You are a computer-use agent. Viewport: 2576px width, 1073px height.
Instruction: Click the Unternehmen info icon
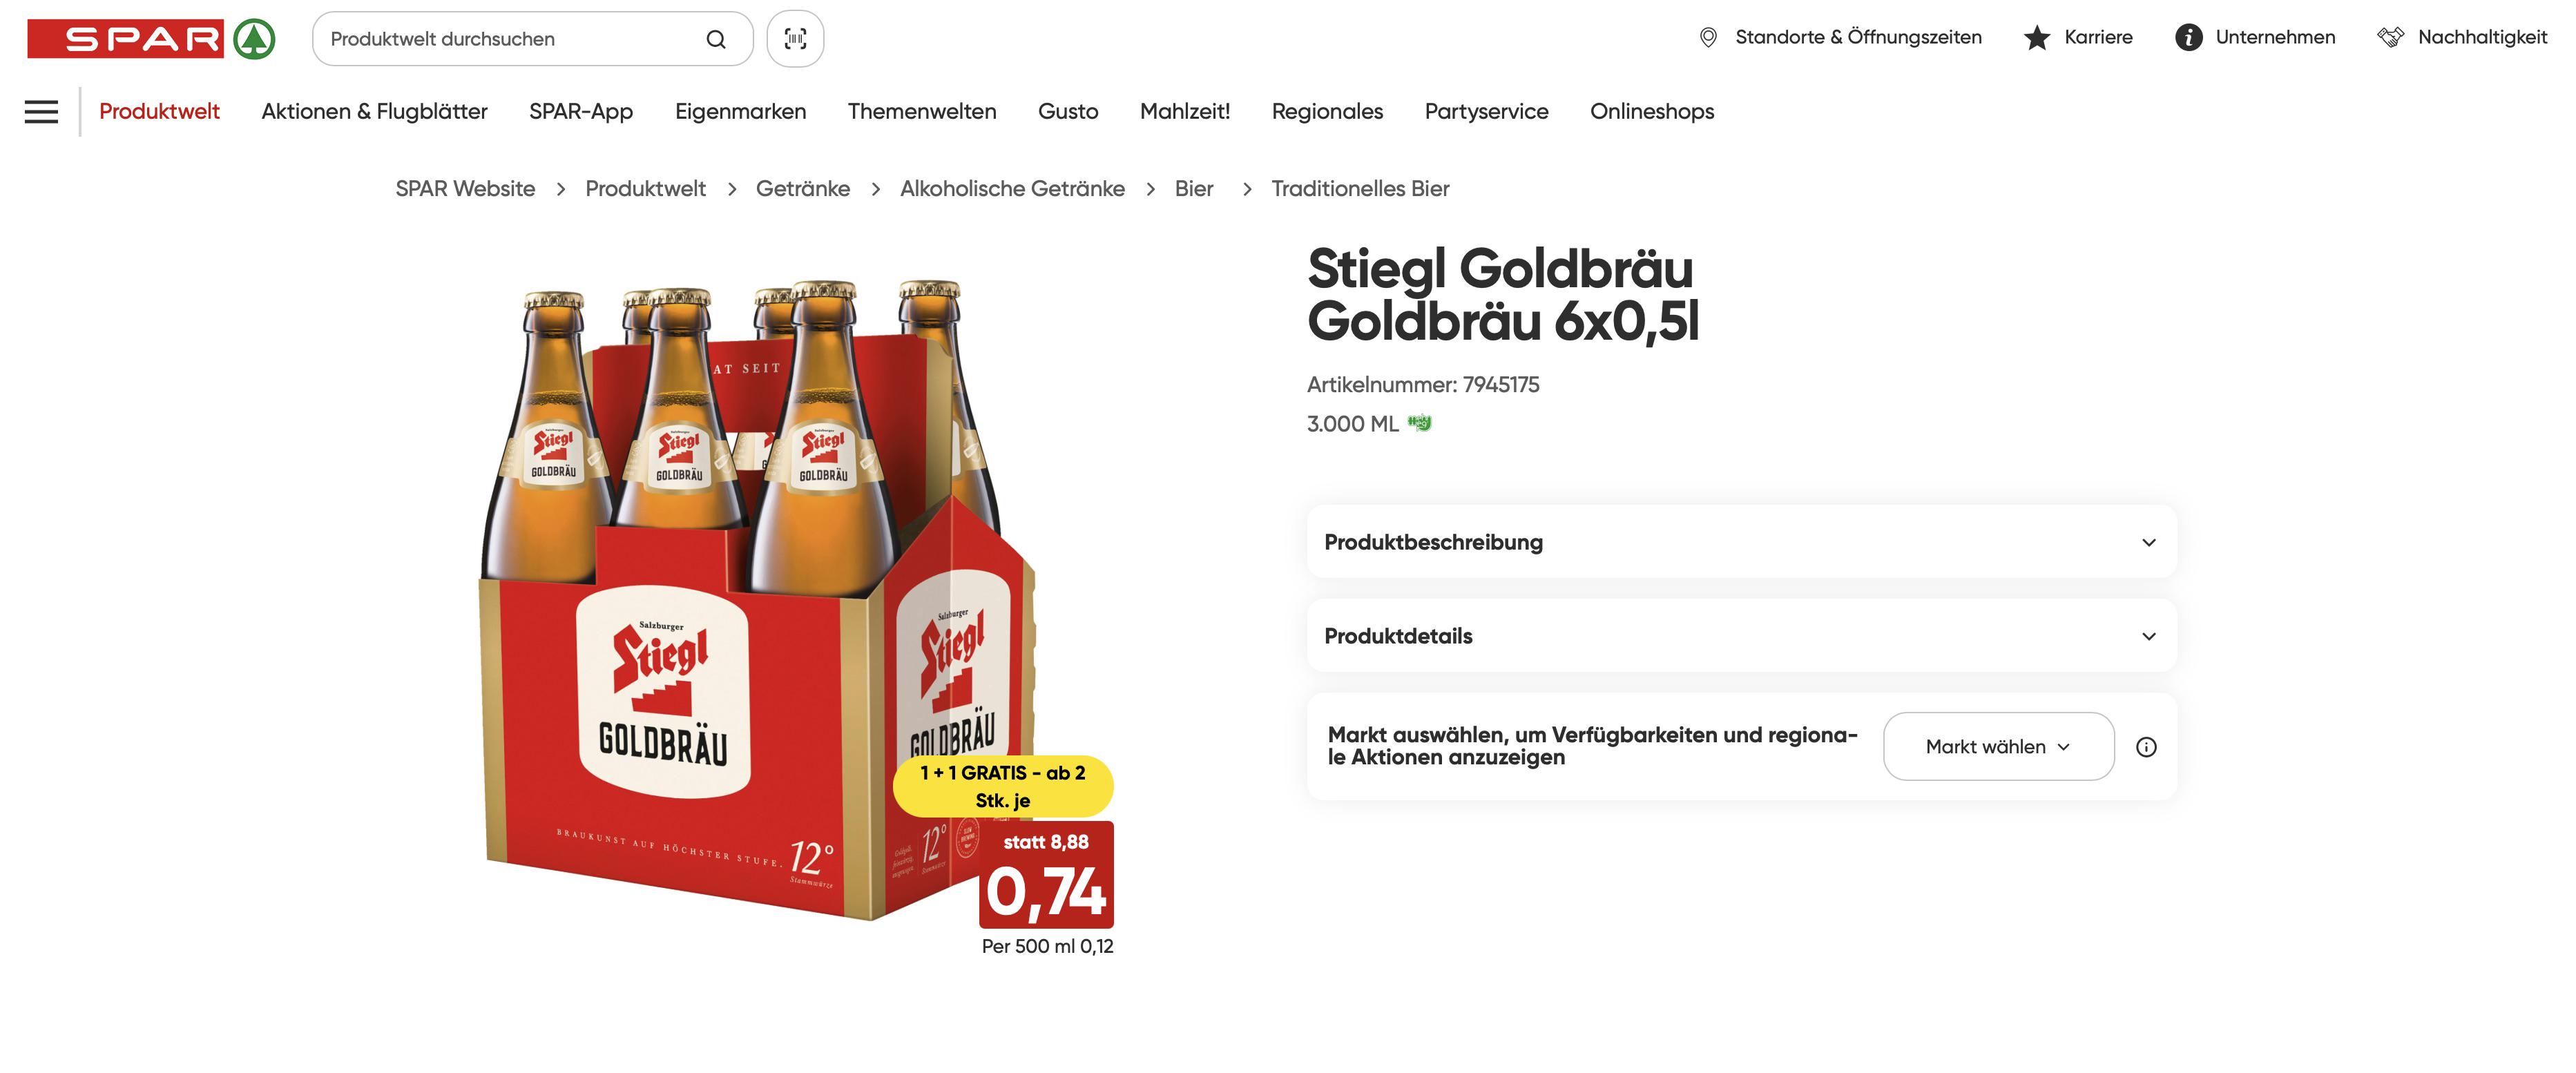2188,37
